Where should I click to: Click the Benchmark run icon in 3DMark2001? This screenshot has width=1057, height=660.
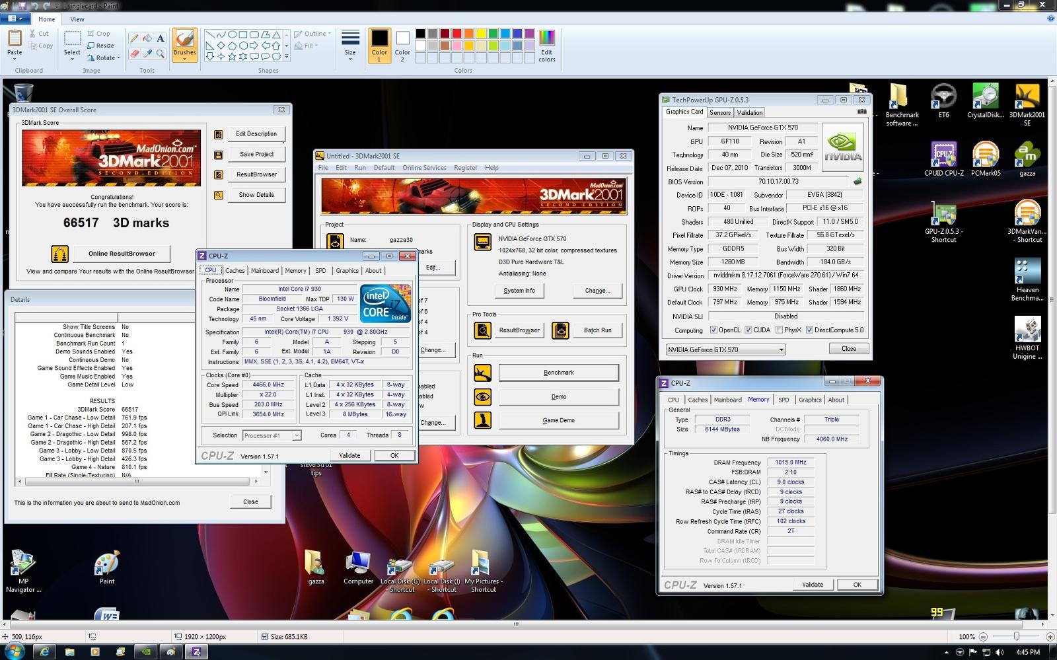click(482, 373)
